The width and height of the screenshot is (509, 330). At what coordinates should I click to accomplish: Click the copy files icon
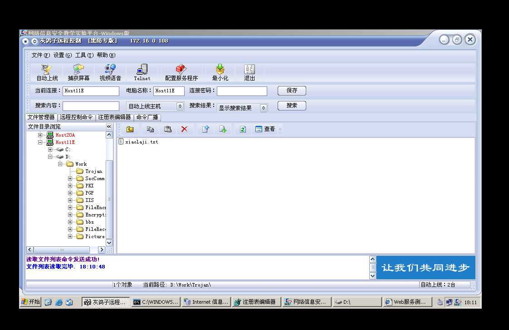150,129
